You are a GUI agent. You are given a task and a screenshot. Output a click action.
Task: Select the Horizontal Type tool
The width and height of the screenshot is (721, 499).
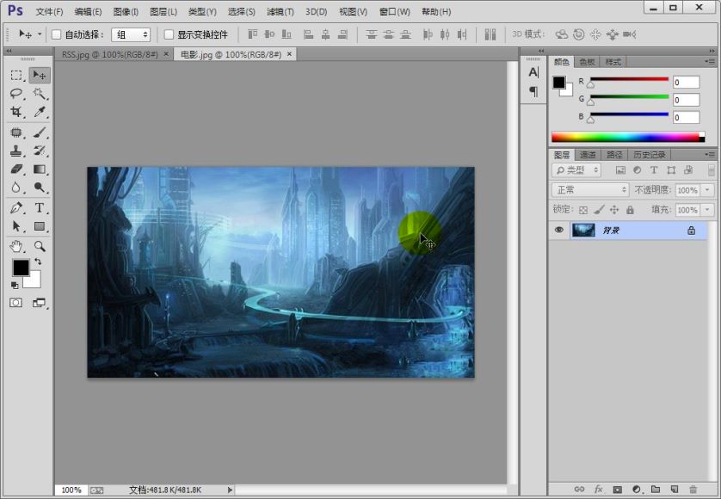[x=40, y=208]
